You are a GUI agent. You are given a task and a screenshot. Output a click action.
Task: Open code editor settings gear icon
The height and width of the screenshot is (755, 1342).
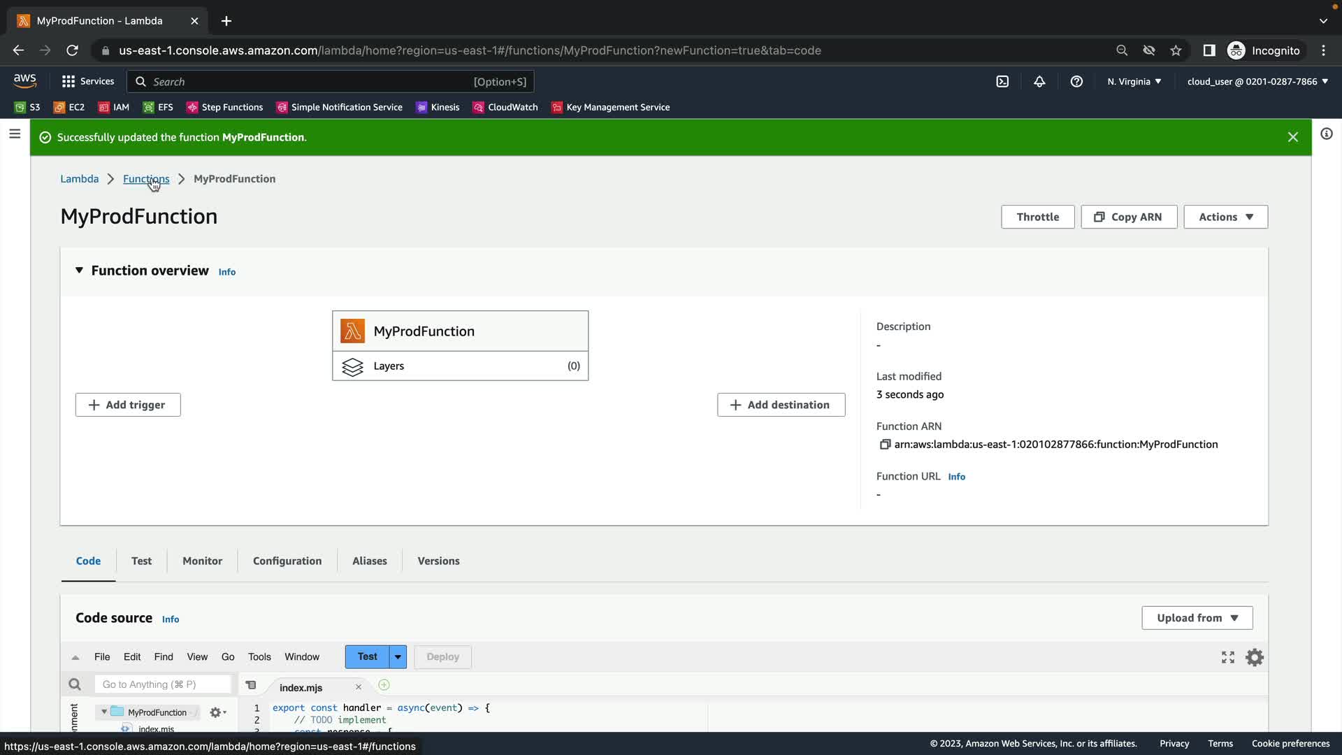point(1255,657)
